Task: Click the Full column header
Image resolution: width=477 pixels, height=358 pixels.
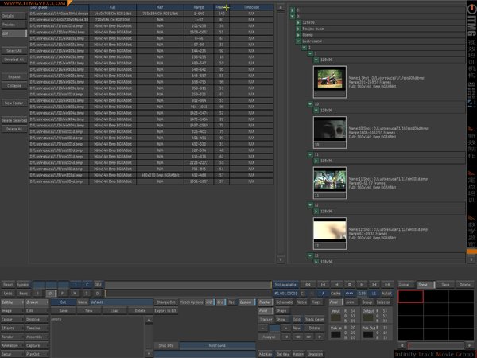Action: click(x=111, y=7)
